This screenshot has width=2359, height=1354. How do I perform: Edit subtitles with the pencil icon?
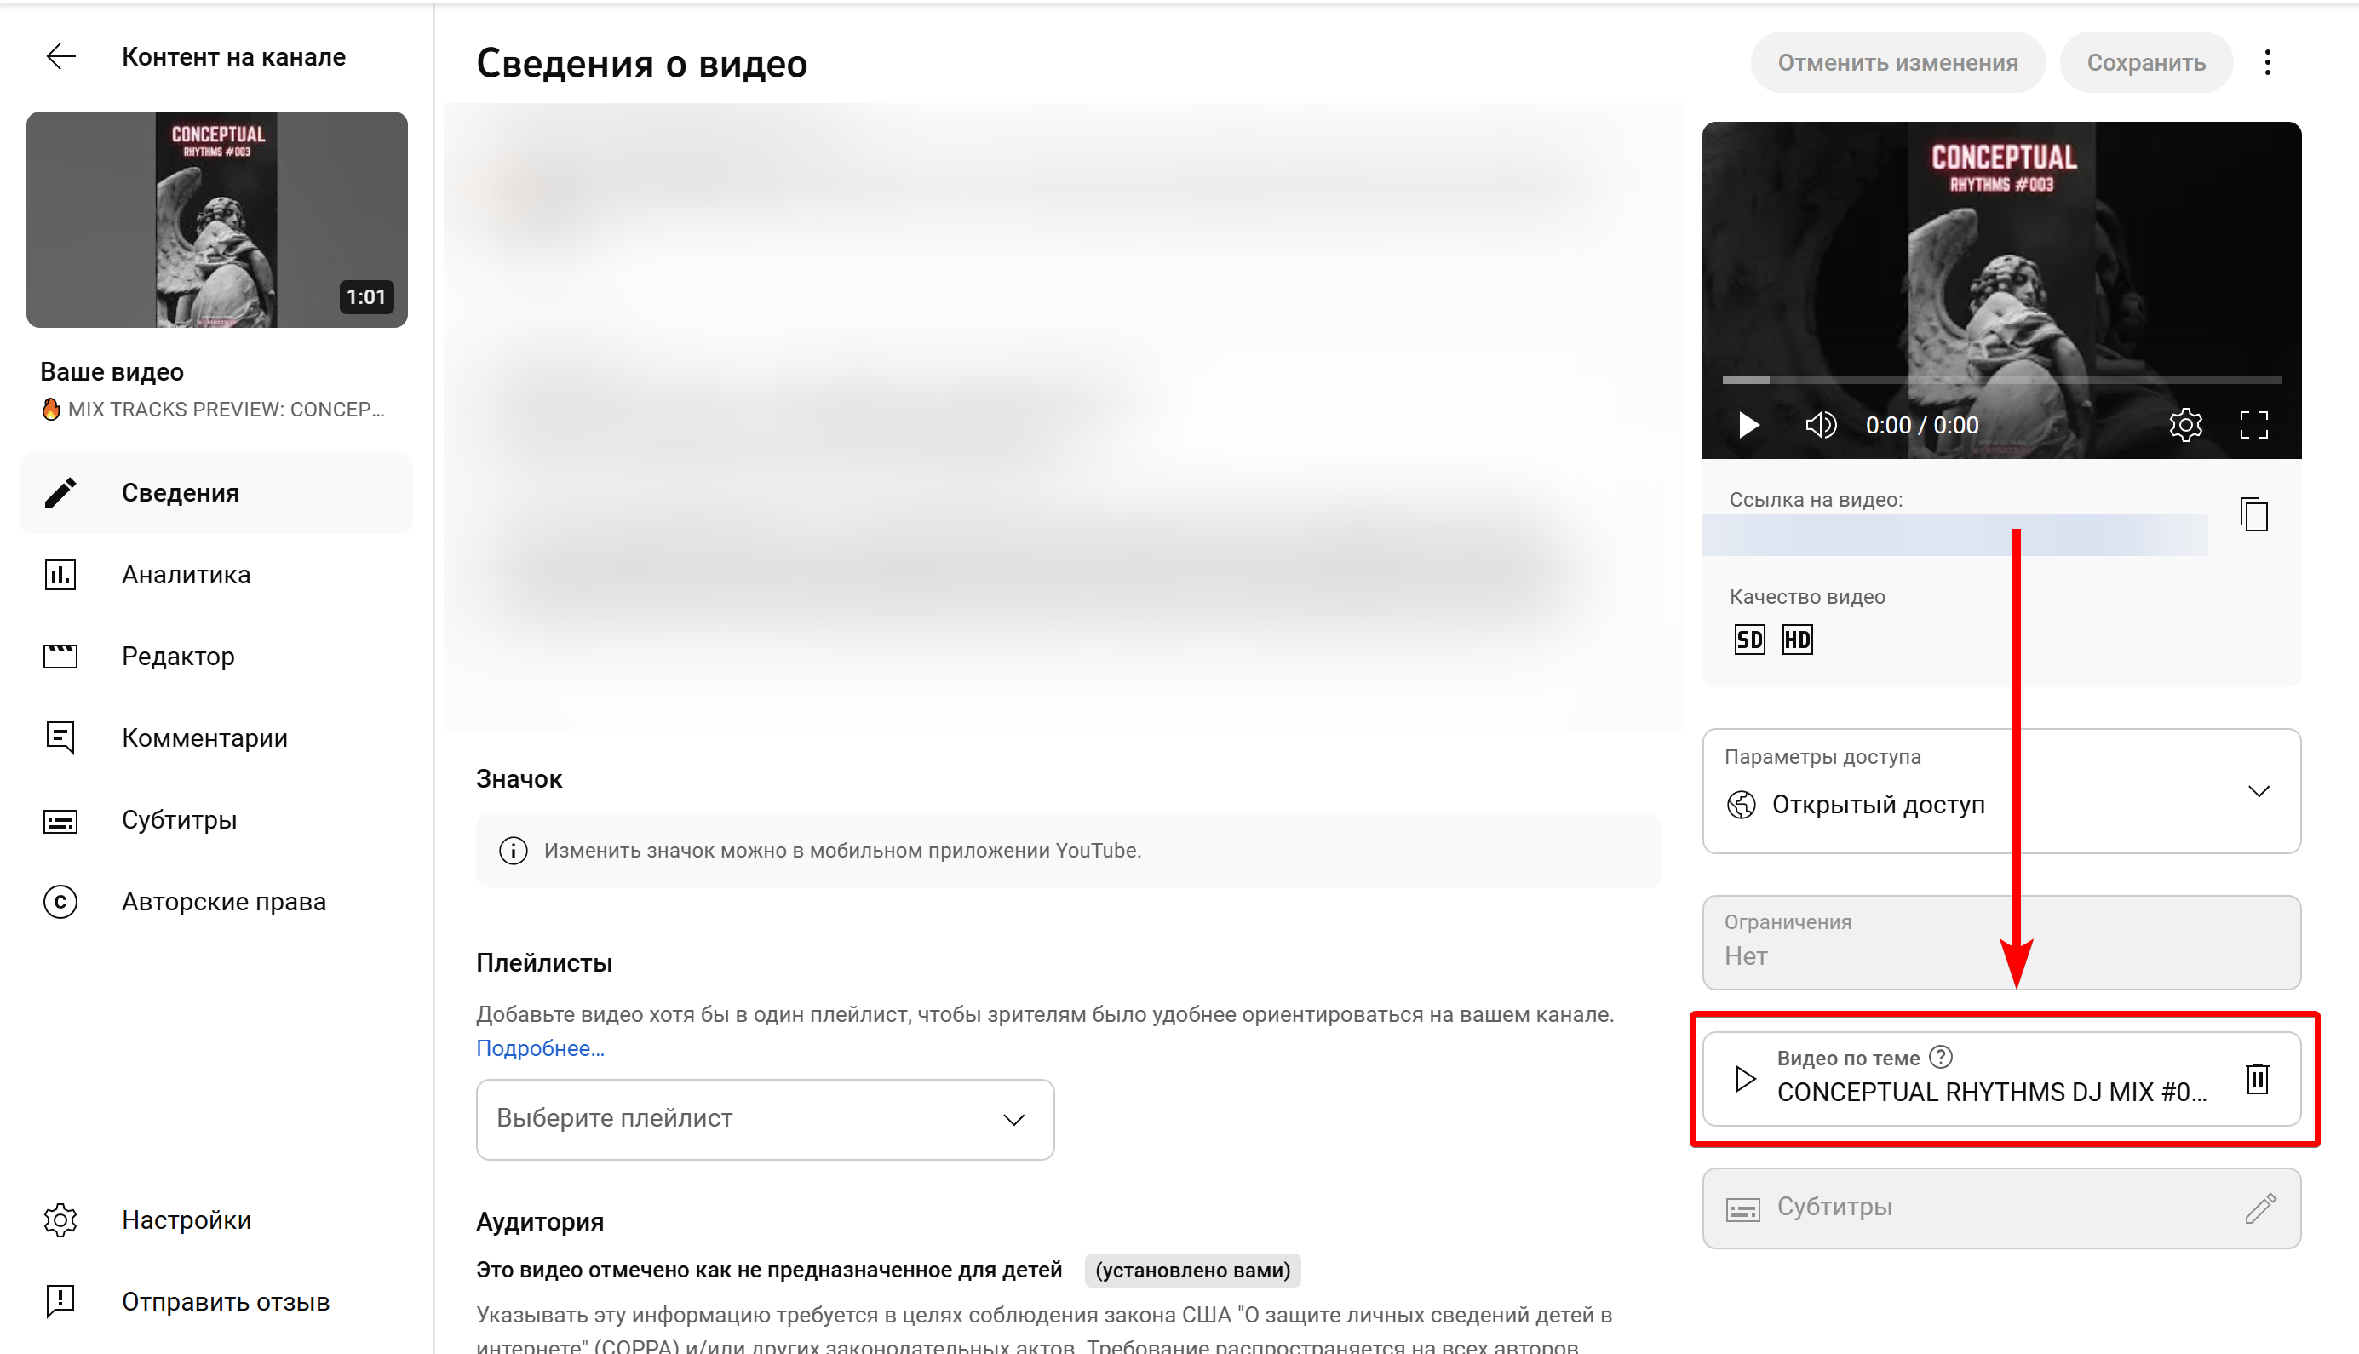point(2259,1208)
